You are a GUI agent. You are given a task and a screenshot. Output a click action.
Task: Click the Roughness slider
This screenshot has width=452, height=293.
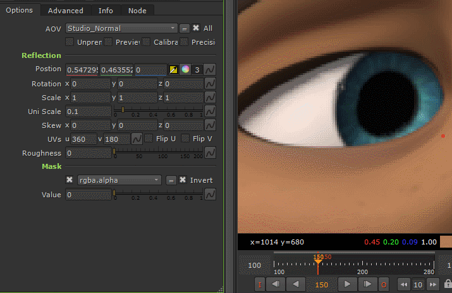(158, 152)
